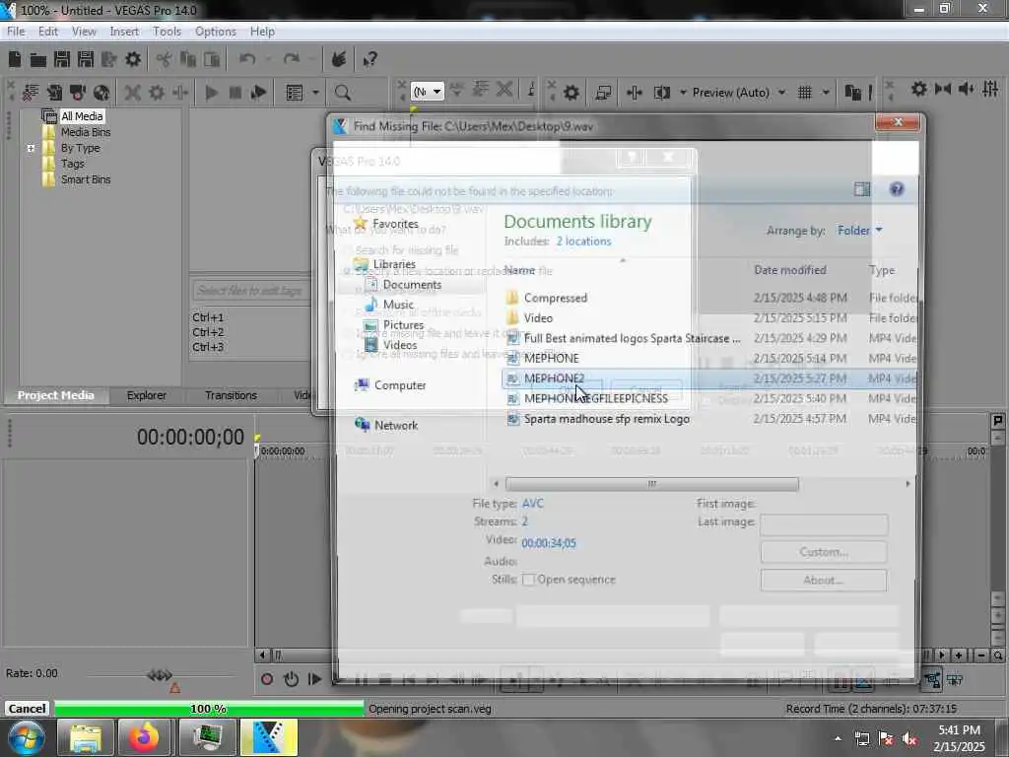Open the Overlays grid dropdown arrow
Image resolution: width=1009 pixels, height=757 pixels.
pyautogui.click(x=826, y=93)
